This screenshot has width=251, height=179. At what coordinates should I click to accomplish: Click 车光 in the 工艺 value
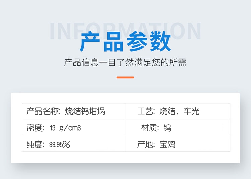192,111
